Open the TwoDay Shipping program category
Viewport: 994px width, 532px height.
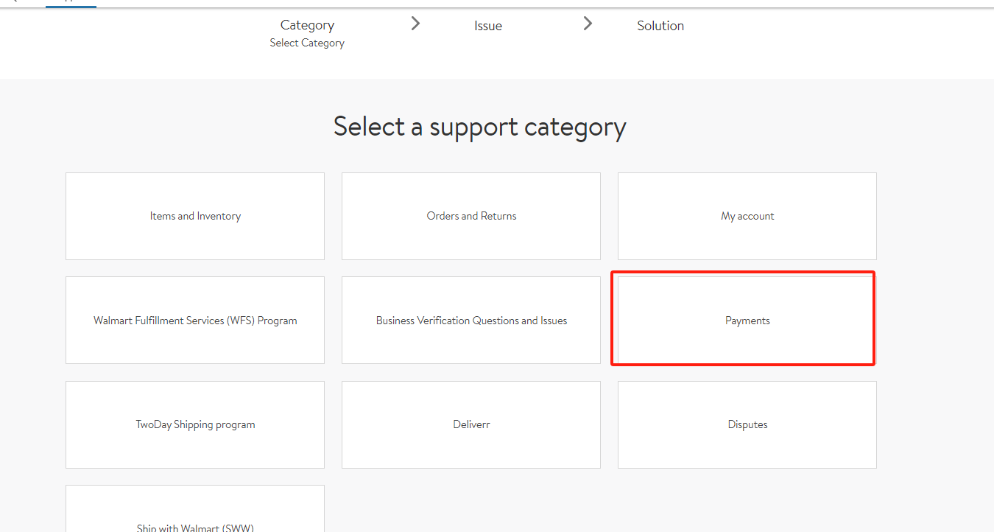click(195, 424)
